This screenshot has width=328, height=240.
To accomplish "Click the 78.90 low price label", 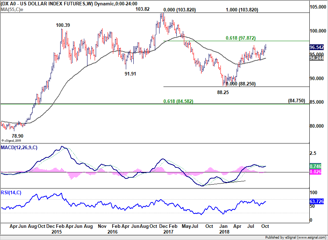I will [x=17, y=136].
